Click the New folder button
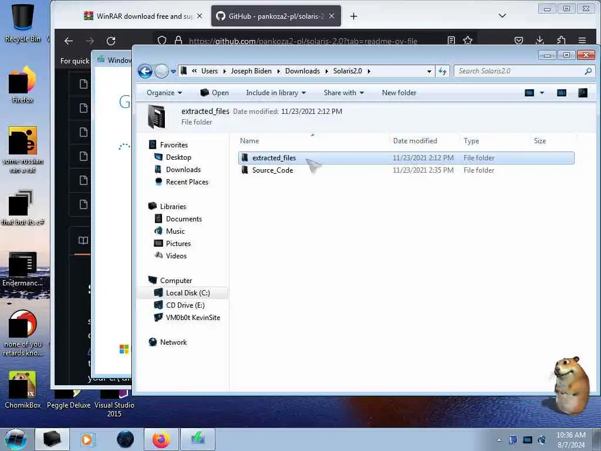This screenshot has width=601, height=451. pyautogui.click(x=399, y=93)
